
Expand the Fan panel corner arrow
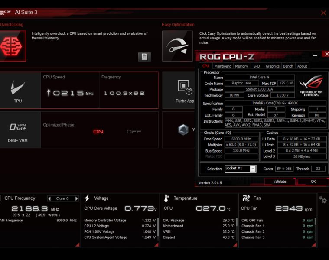click(x=314, y=244)
